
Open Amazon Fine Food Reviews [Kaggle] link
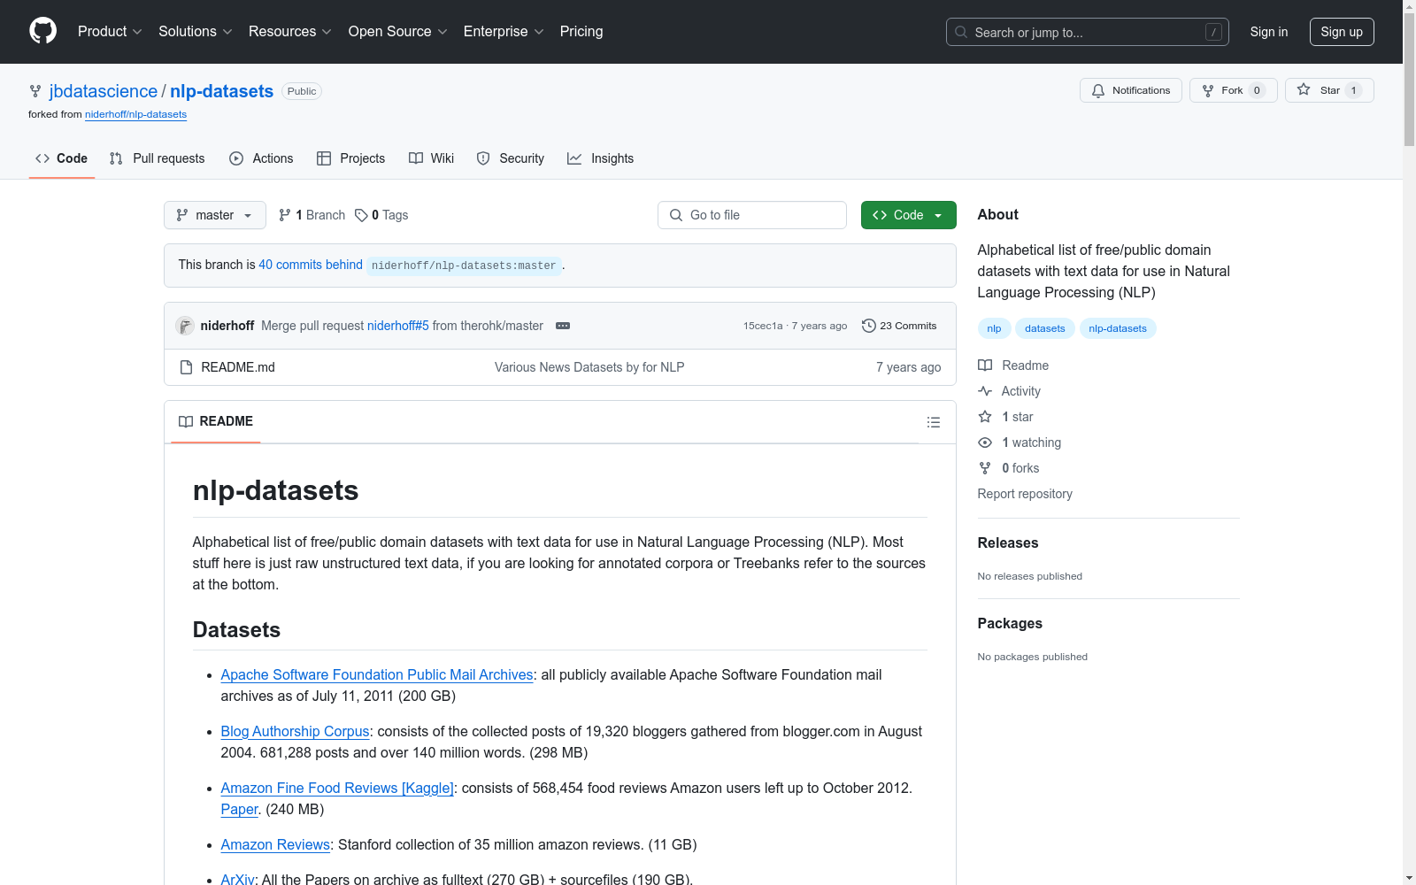tap(337, 788)
